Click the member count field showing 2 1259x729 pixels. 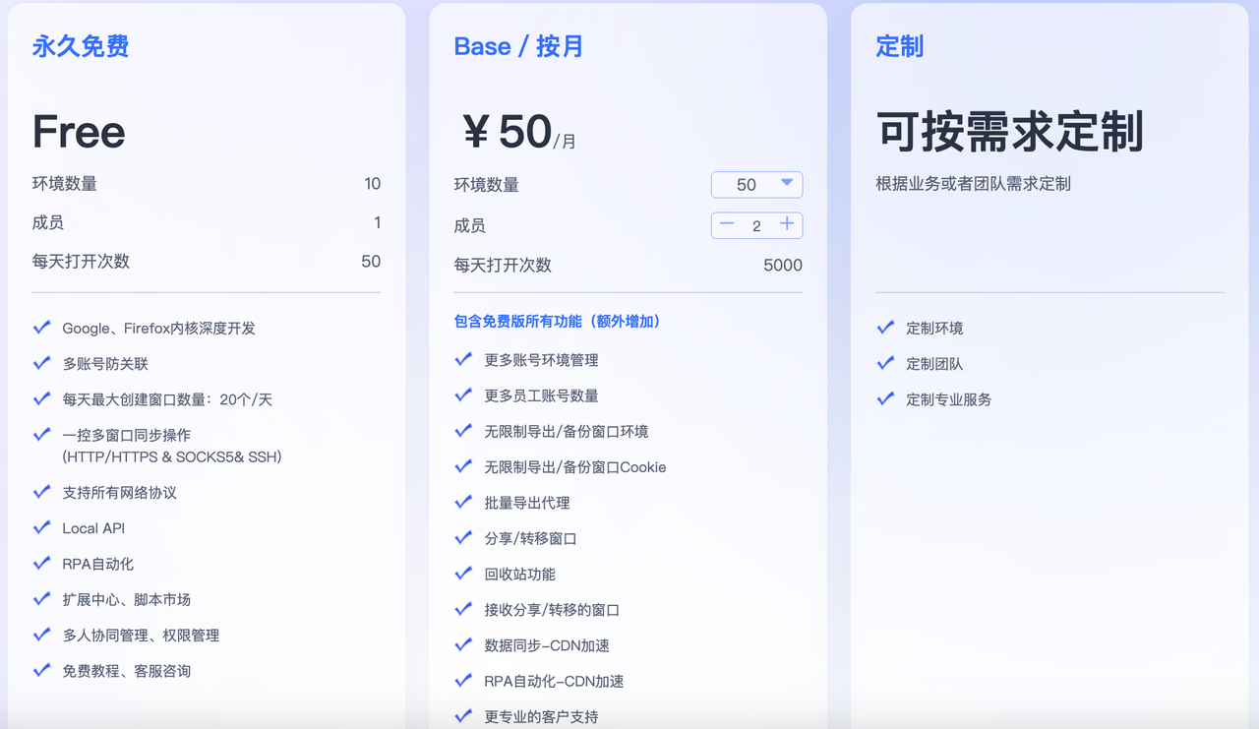pyautogui.click(x=756, y=225)
